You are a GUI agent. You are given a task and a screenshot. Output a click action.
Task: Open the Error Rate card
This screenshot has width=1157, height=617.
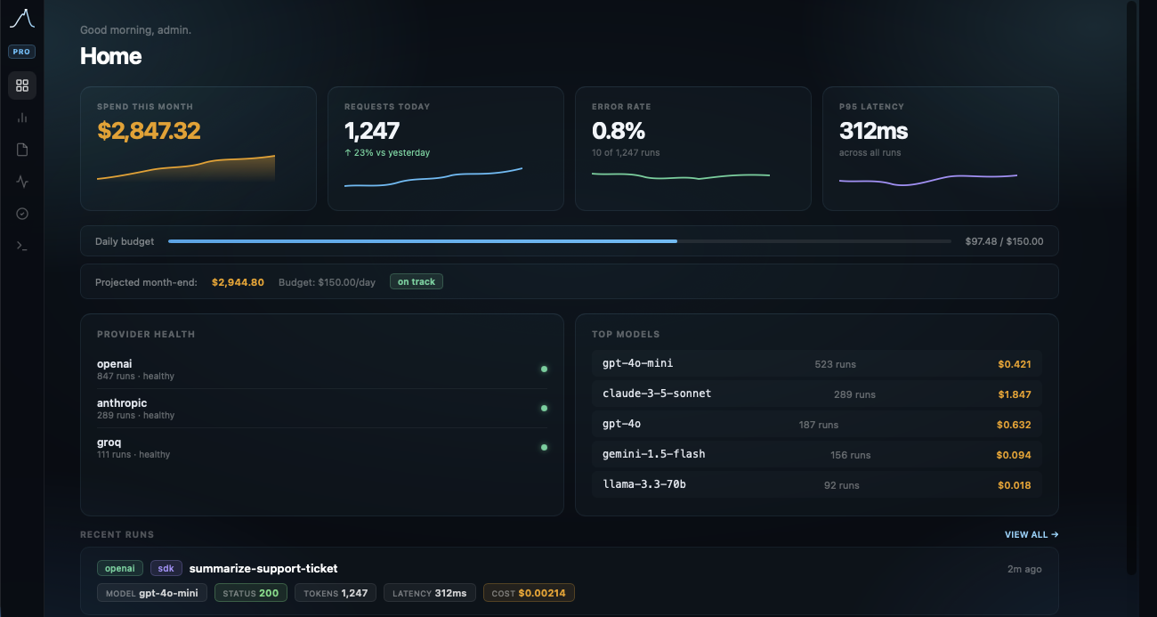693,149
